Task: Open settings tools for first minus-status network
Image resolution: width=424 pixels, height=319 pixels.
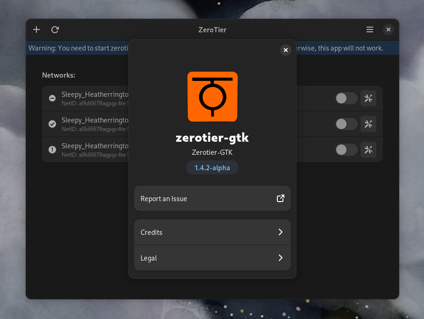Action: 368,98
